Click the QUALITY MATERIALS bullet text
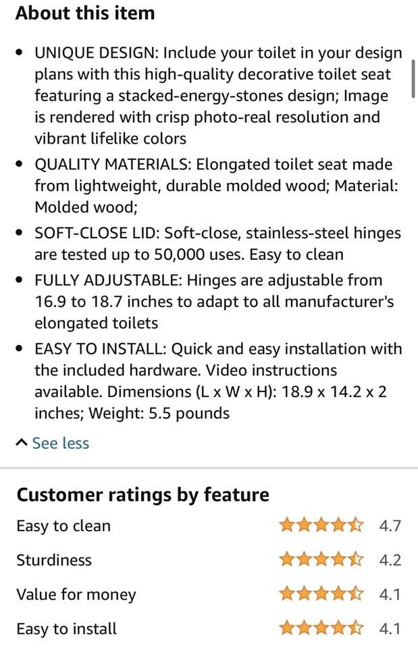418x648 pixels. [213, 186]
